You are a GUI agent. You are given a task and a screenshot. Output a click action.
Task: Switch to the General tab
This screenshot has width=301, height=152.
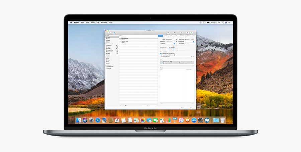[161, 36]
